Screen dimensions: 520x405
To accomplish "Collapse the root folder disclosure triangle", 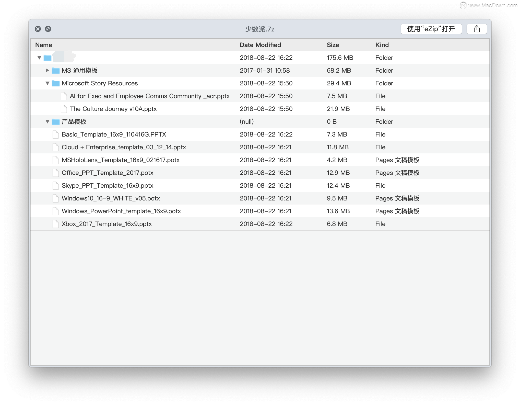I will [x=39, y=58].
